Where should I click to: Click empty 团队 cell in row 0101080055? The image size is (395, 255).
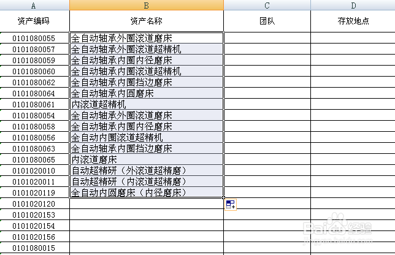point(267,38)
